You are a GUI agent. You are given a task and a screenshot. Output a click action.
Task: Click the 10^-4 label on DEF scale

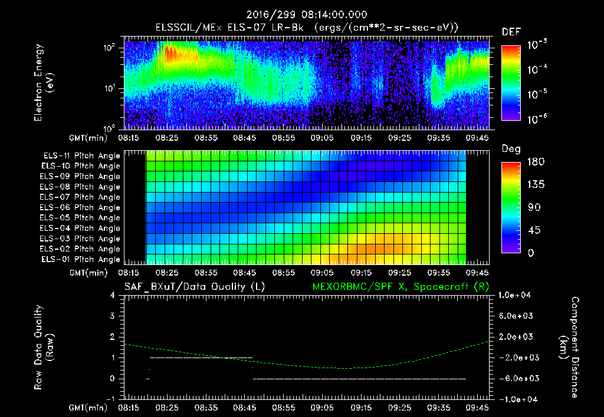coord(537,69)
